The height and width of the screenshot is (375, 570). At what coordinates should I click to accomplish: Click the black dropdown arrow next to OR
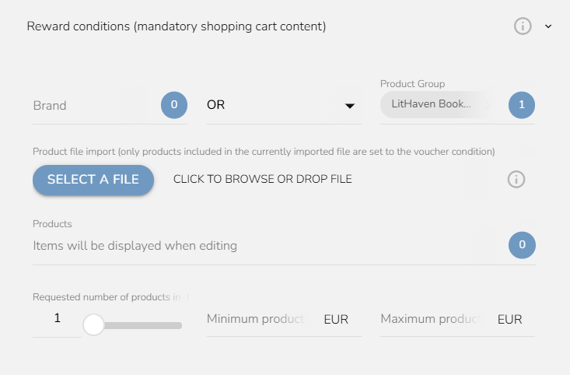click(x=350, y=106)
